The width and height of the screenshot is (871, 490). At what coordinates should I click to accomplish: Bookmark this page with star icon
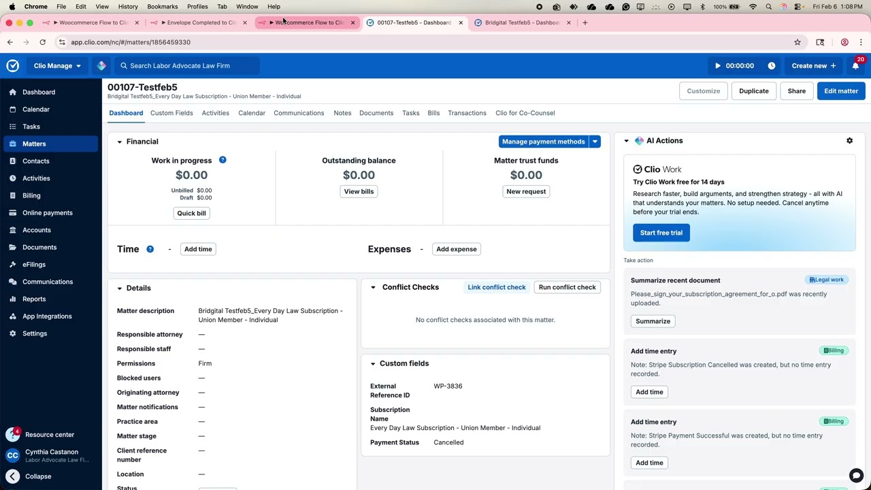pyautogui.click(x=798, y=42)
